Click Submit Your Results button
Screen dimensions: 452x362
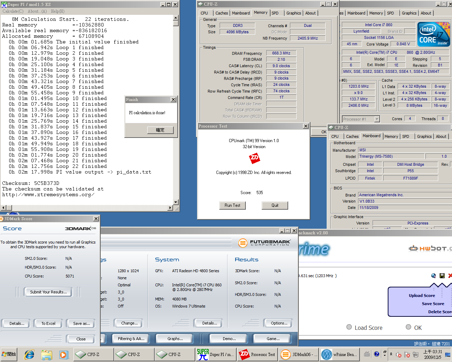[48, 292]
